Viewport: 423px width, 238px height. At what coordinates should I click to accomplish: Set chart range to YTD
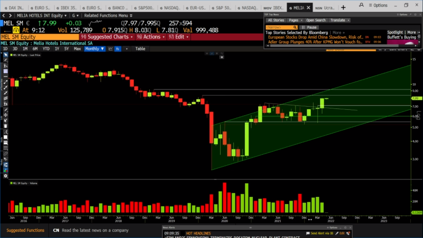[46, 49]
